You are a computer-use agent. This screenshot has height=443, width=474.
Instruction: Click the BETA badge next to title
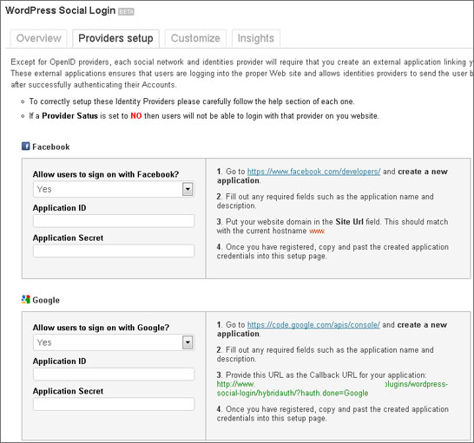point(126,11)
